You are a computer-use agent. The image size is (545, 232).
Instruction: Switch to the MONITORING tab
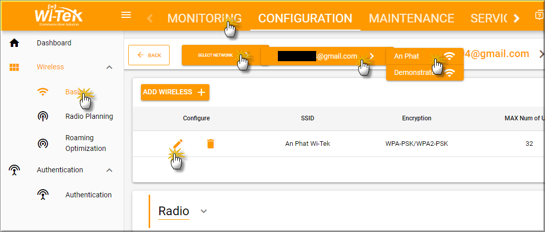[204, 18]
